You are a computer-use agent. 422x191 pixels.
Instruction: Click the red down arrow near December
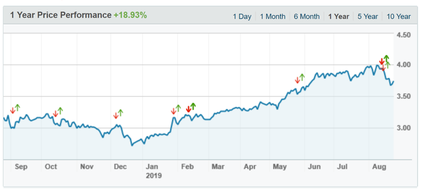115,115
